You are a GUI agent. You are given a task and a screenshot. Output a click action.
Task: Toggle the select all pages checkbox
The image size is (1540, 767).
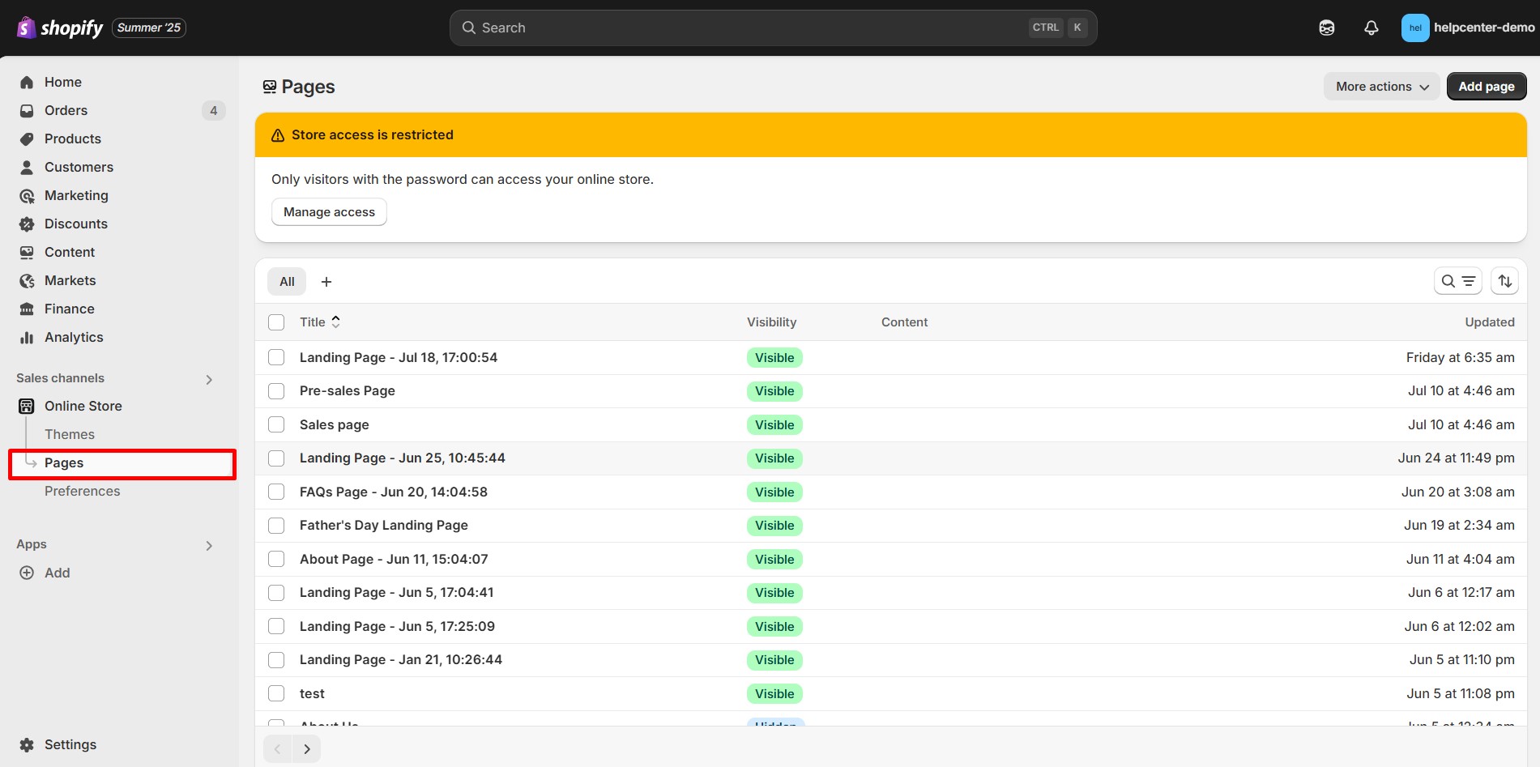[276, 322]
